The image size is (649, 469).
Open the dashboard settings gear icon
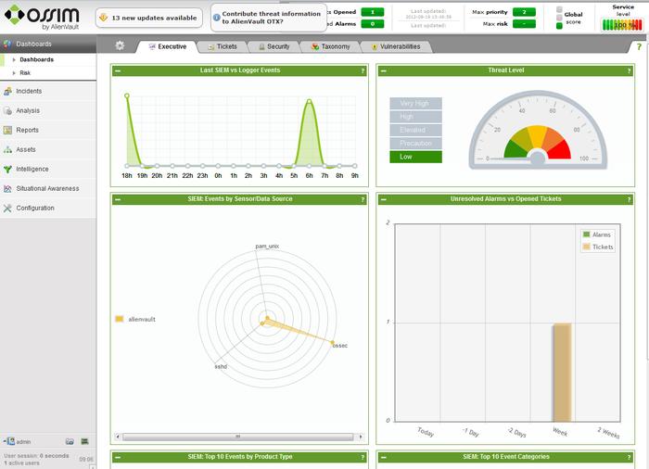click(120, 45)
